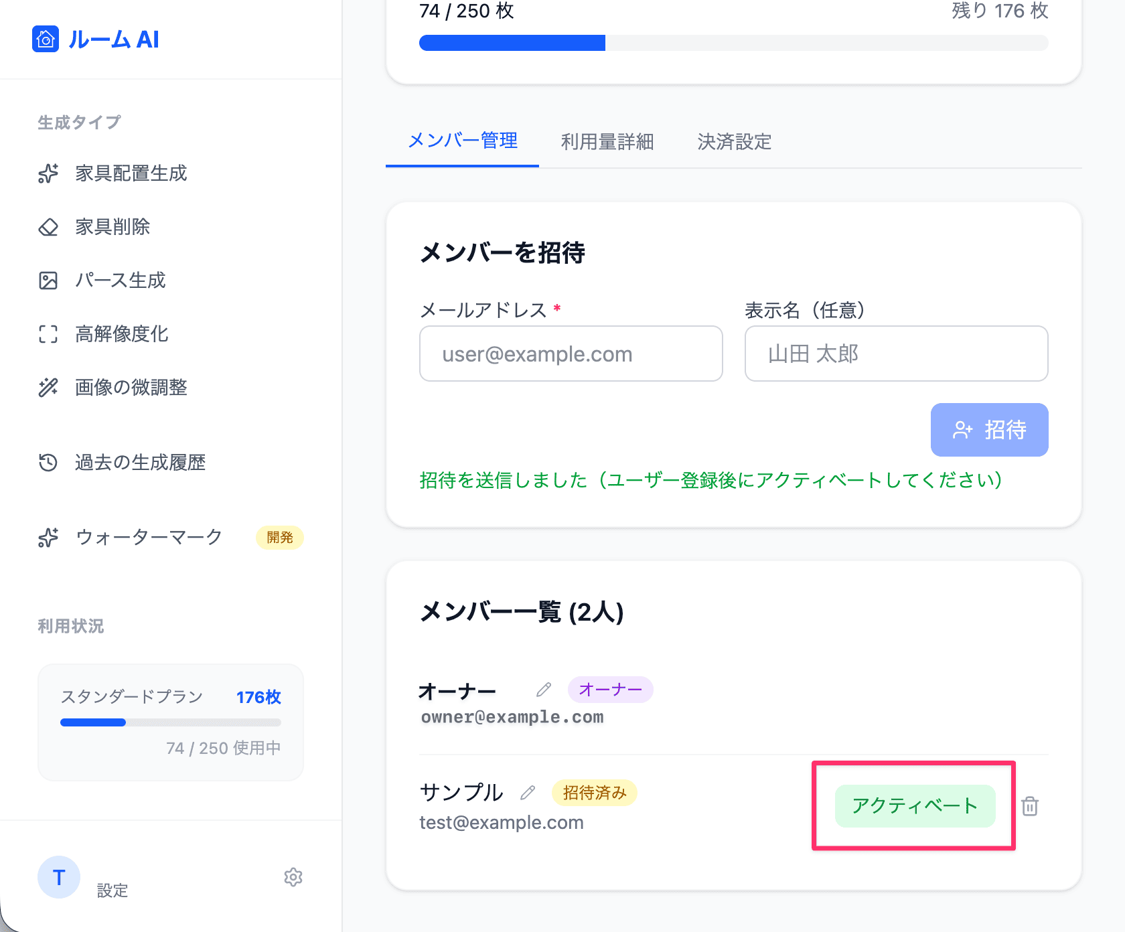Image resolution: width=1125 pixels, height=932 pixels.
Task: Click the top usage progress bar
Action: click(733, 43)
